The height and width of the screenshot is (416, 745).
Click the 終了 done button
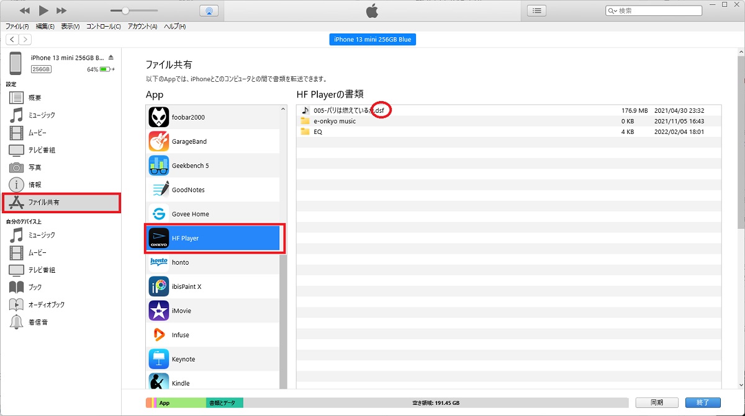tap(703, 402)
